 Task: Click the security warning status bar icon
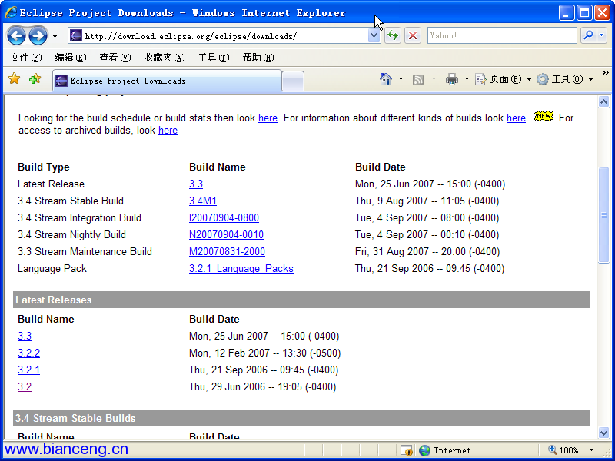[407, 450]
